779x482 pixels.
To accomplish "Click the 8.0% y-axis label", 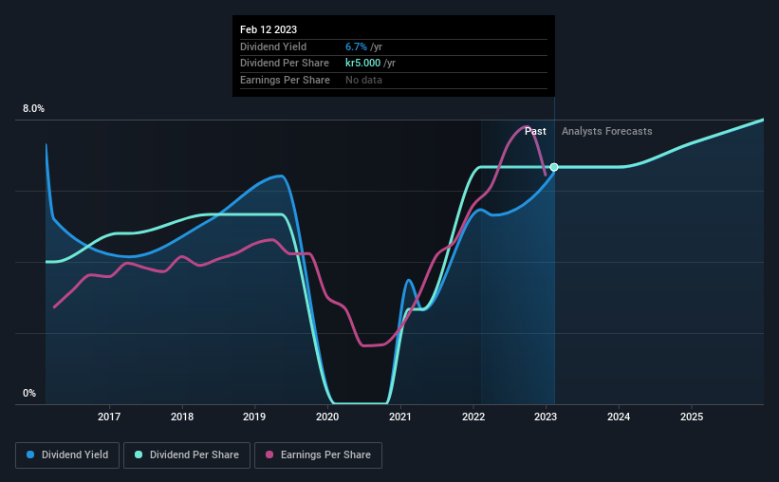I will pyautogui.click(x=33, y=109).
